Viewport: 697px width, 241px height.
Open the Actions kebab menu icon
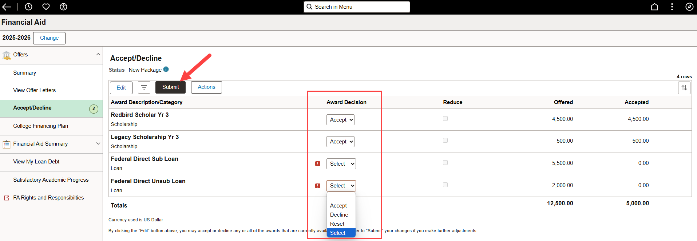(672, 7)
